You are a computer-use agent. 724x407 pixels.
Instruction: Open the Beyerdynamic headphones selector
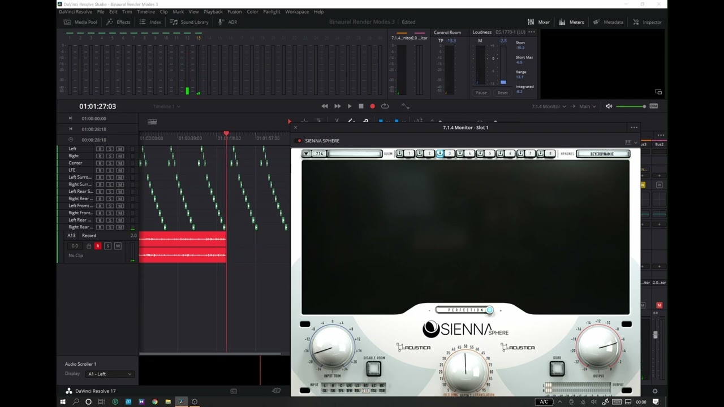tap(602, 154)
